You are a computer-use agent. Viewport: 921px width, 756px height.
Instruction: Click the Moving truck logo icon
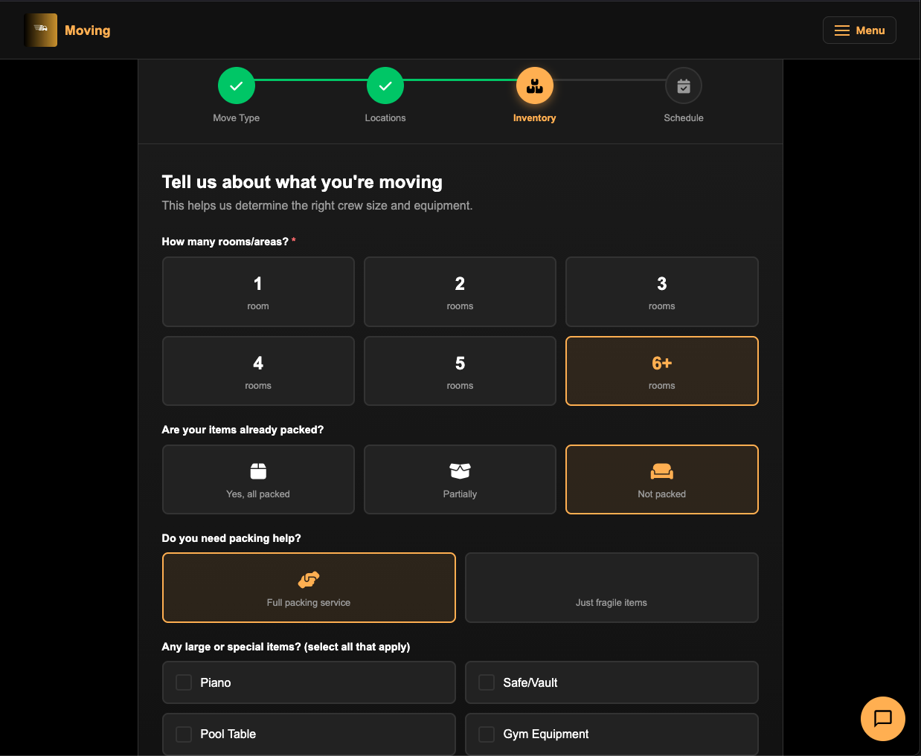tap(41, 30)
